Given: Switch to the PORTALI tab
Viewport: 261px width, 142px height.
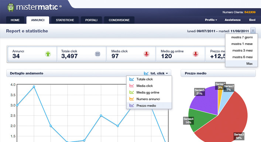Looking at the screenshot, I should pos(91,20).
